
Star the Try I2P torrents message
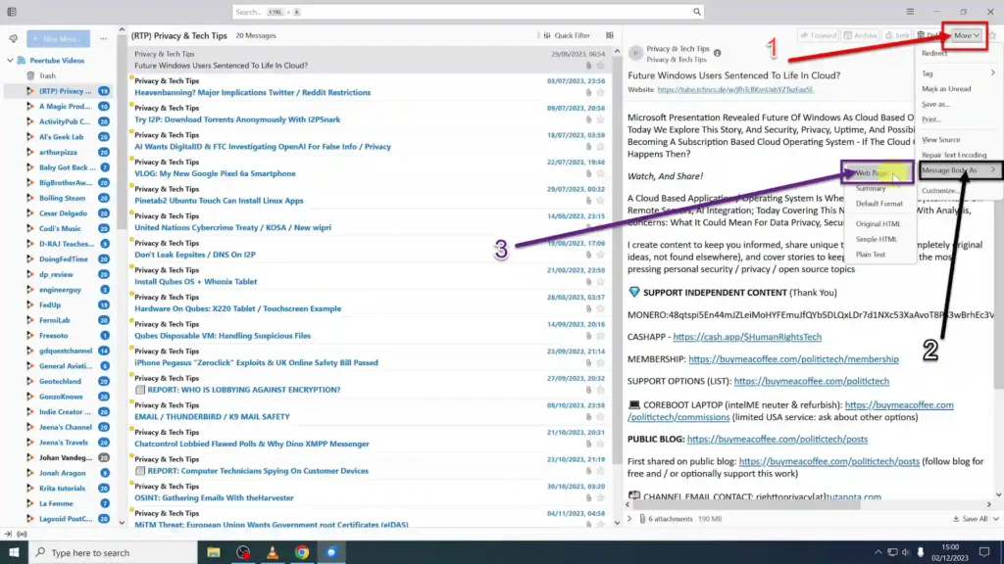600,119
